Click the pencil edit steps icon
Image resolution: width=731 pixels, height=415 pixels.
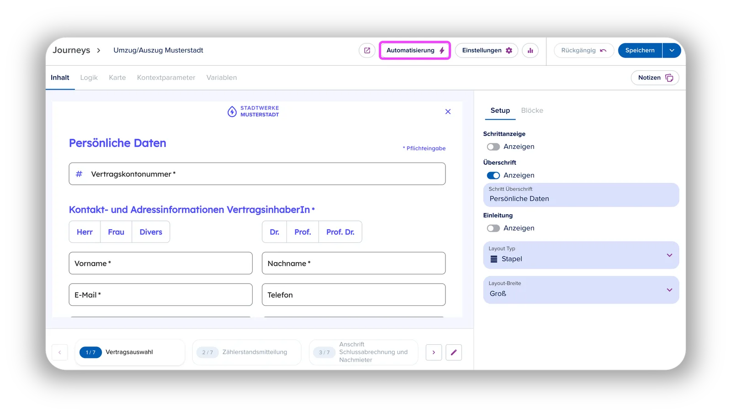click(454, 352)
